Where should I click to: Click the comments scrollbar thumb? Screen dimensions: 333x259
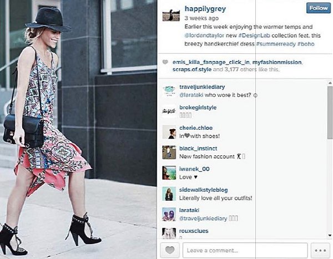(x=330, y=113)
